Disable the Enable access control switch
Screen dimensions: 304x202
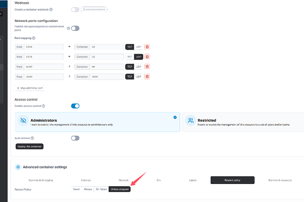pyautogui.click(x=75, y=106)
